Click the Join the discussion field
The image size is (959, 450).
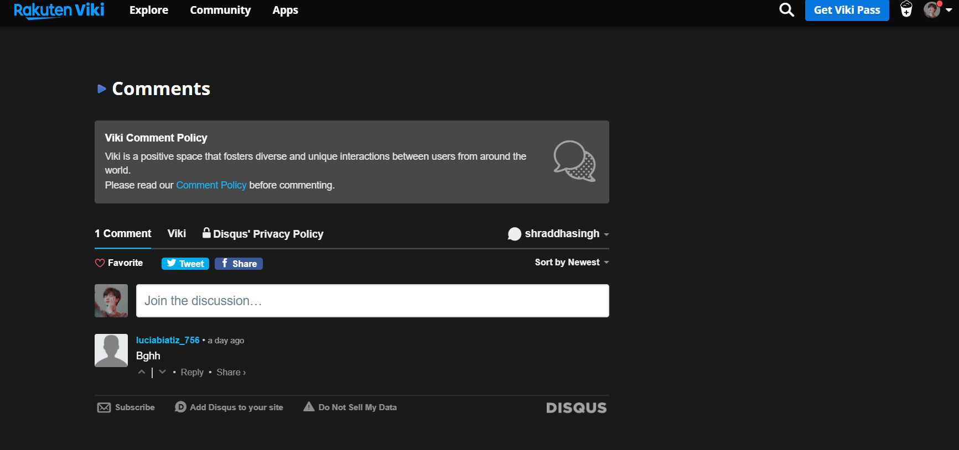click(372, 301)
